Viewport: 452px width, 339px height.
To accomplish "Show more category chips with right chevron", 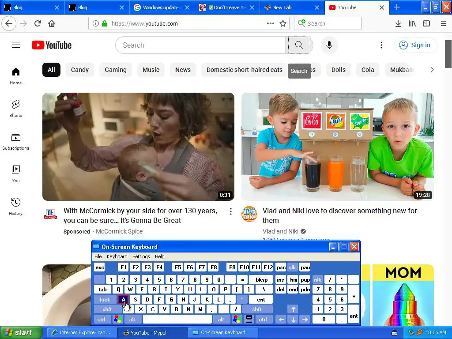I will pyautogui.click(x=432, y=70).
